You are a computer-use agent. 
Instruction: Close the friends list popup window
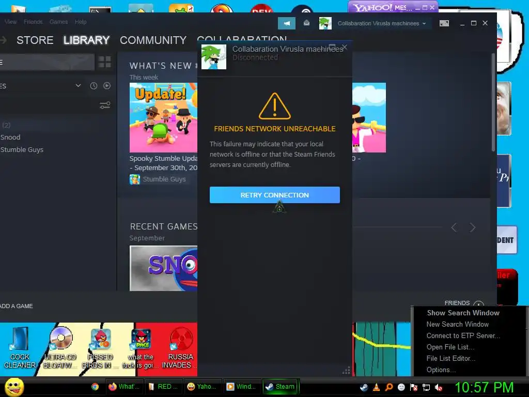pyautogui.click(x=344, y=47)
